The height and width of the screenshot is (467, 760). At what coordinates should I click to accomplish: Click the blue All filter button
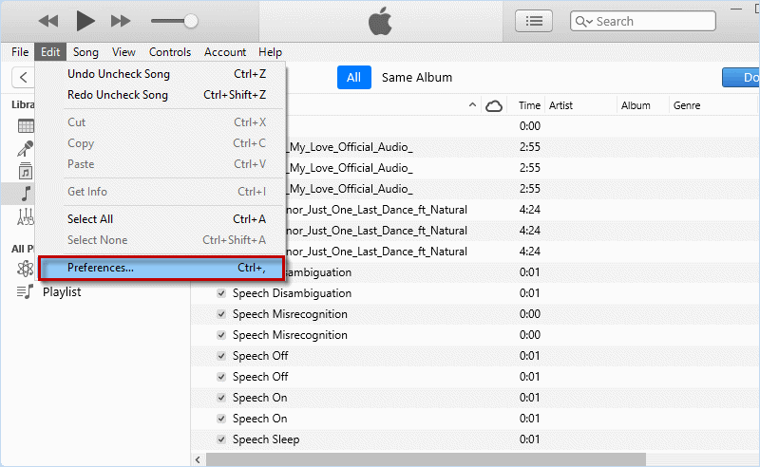pos(353,78)
